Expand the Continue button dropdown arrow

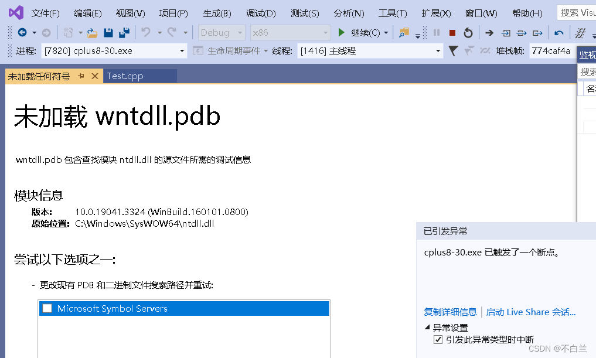[x=386, y=33]
